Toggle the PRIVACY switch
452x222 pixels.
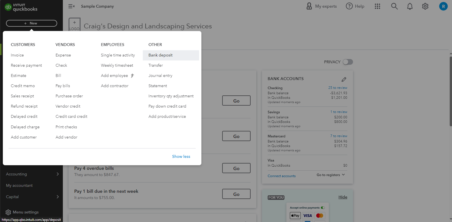[x=348, y=62]
